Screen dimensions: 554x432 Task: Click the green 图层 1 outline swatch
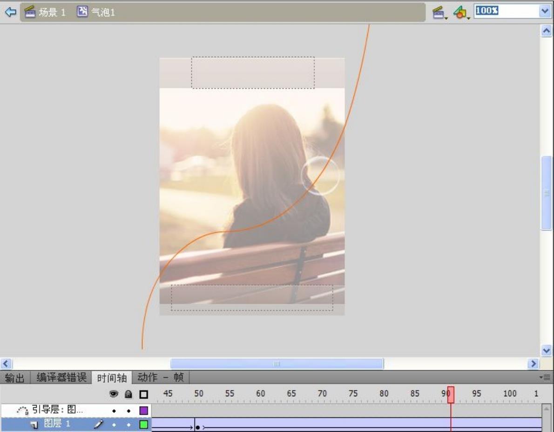[144, 424]
